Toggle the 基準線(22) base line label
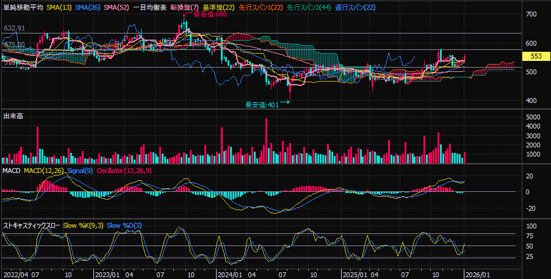551x279 pixels. click(x=219, y=7)
